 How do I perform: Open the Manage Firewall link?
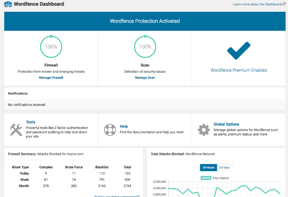pyautogui.click(x=51, y=77)
